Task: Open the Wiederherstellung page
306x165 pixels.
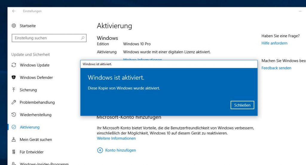Action: coord(36,115)
